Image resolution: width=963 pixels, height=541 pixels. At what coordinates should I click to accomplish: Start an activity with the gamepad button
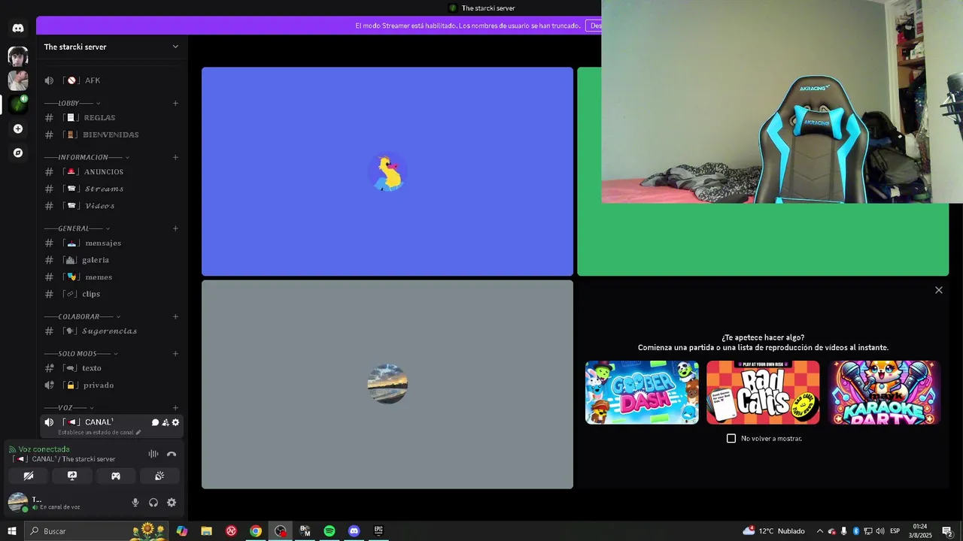tap(116, 476)
